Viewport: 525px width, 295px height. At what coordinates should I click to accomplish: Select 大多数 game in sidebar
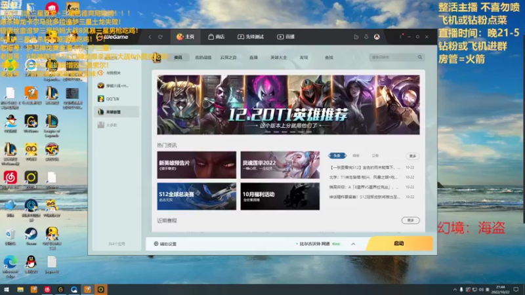(x=117, y=125)
